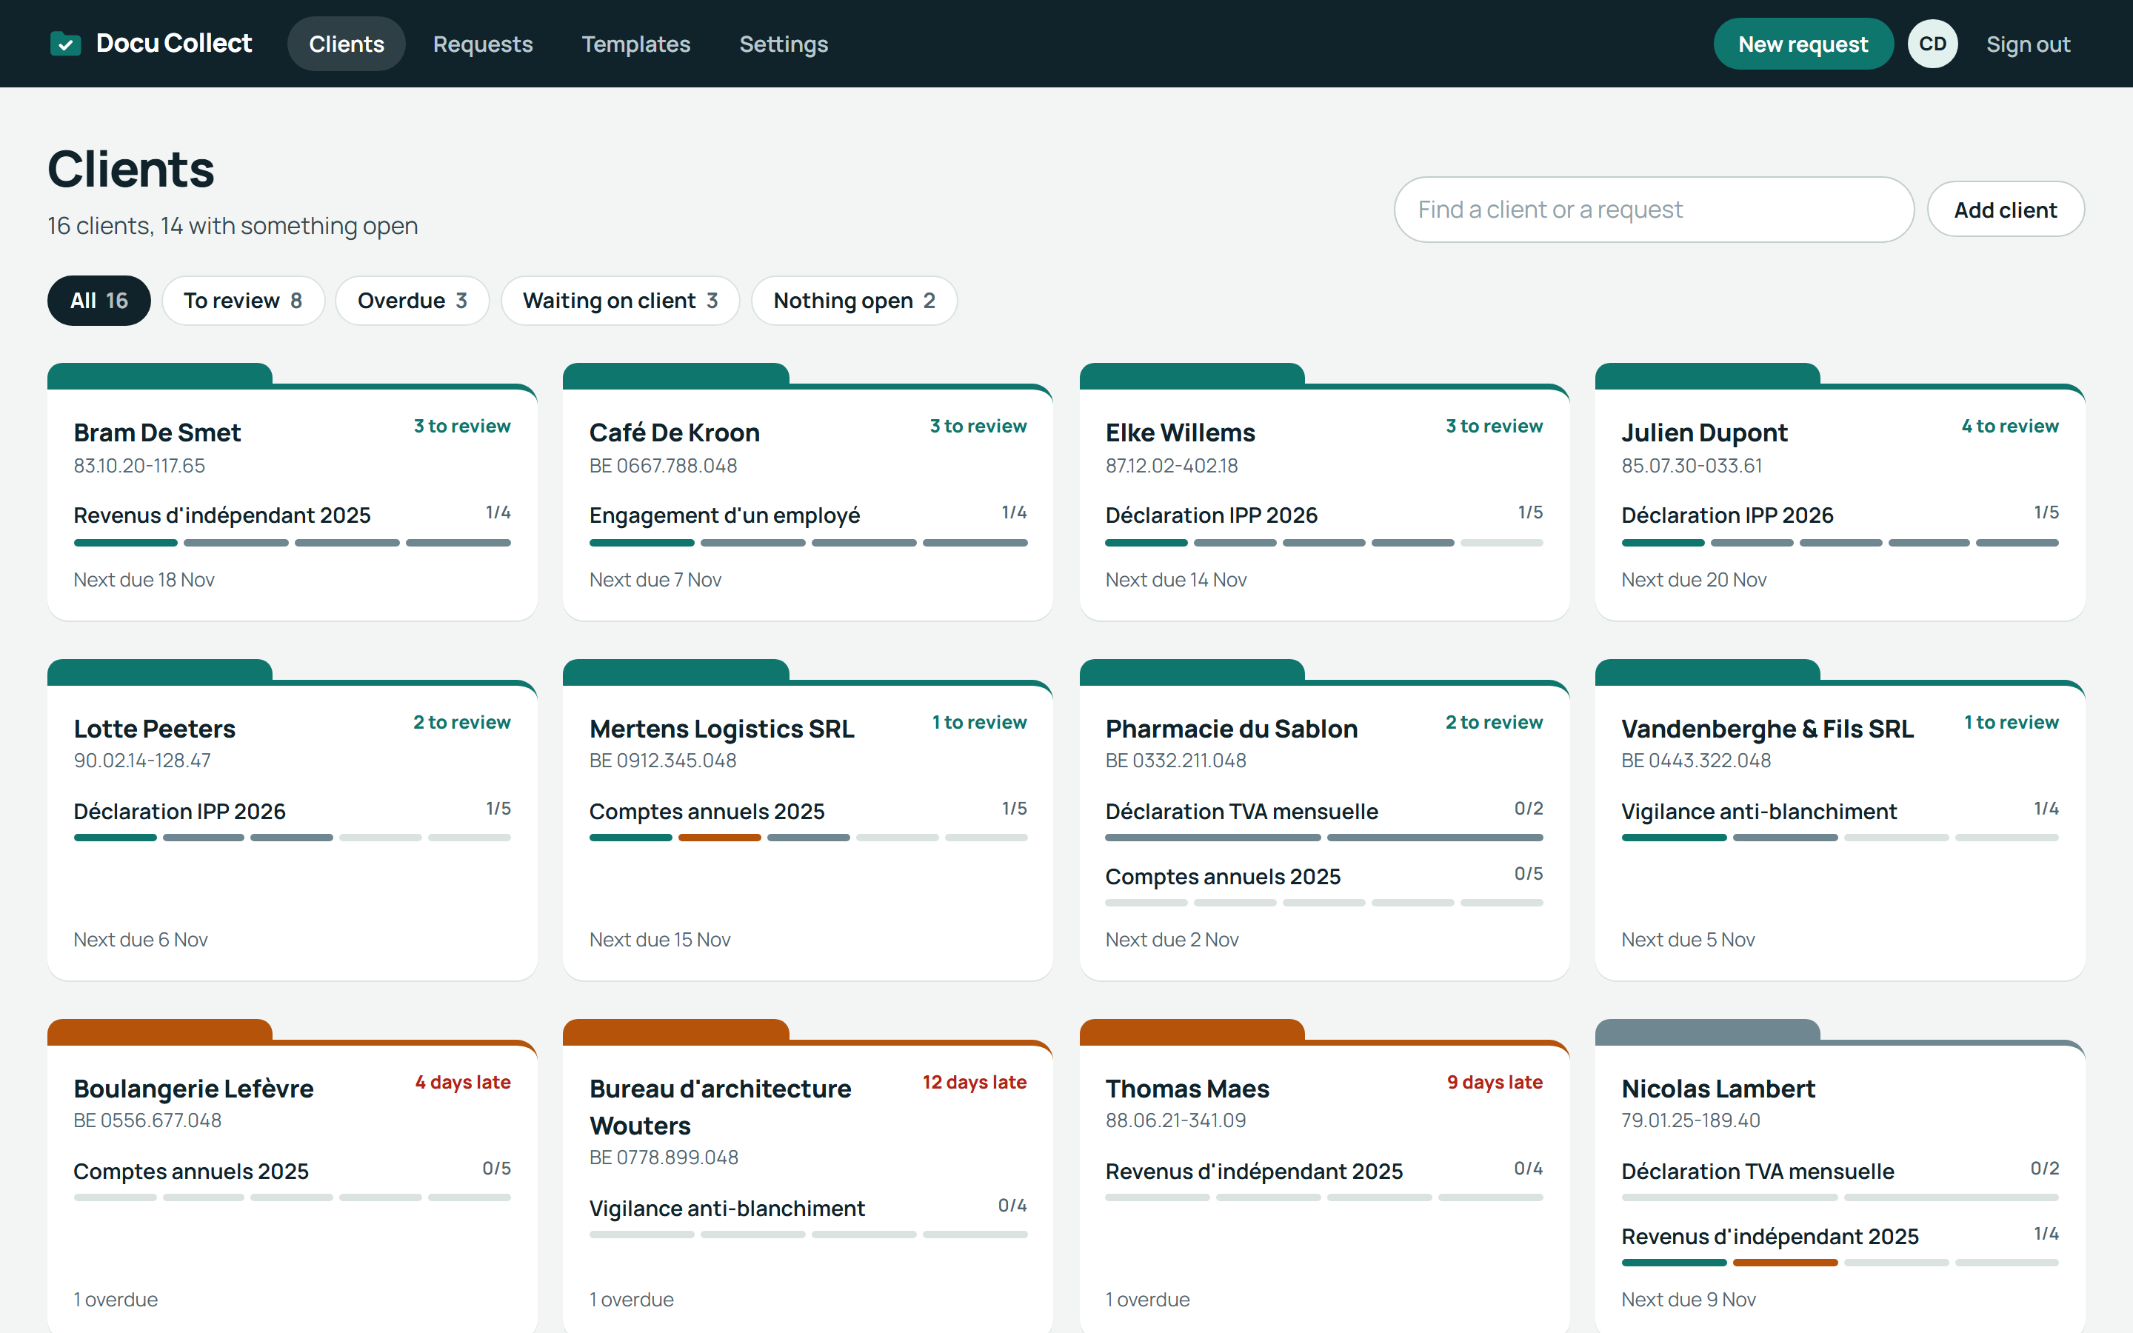
Task: Click Next due 7 Nov text
Action: [655, 579]
